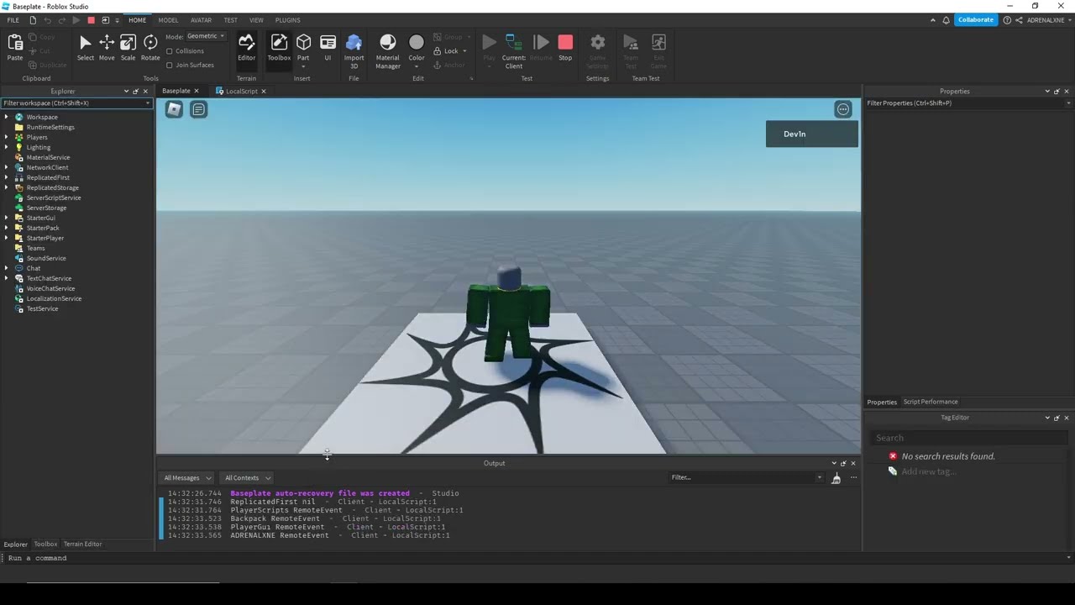Click the Filter Properties field
The image size is (1075, 605).
click(x=968, y=103)
